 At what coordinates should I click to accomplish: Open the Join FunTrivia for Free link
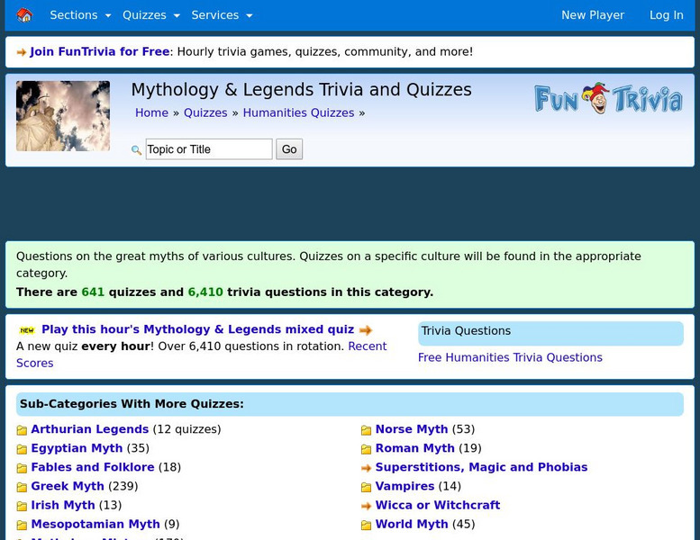[x=100, y=51]
